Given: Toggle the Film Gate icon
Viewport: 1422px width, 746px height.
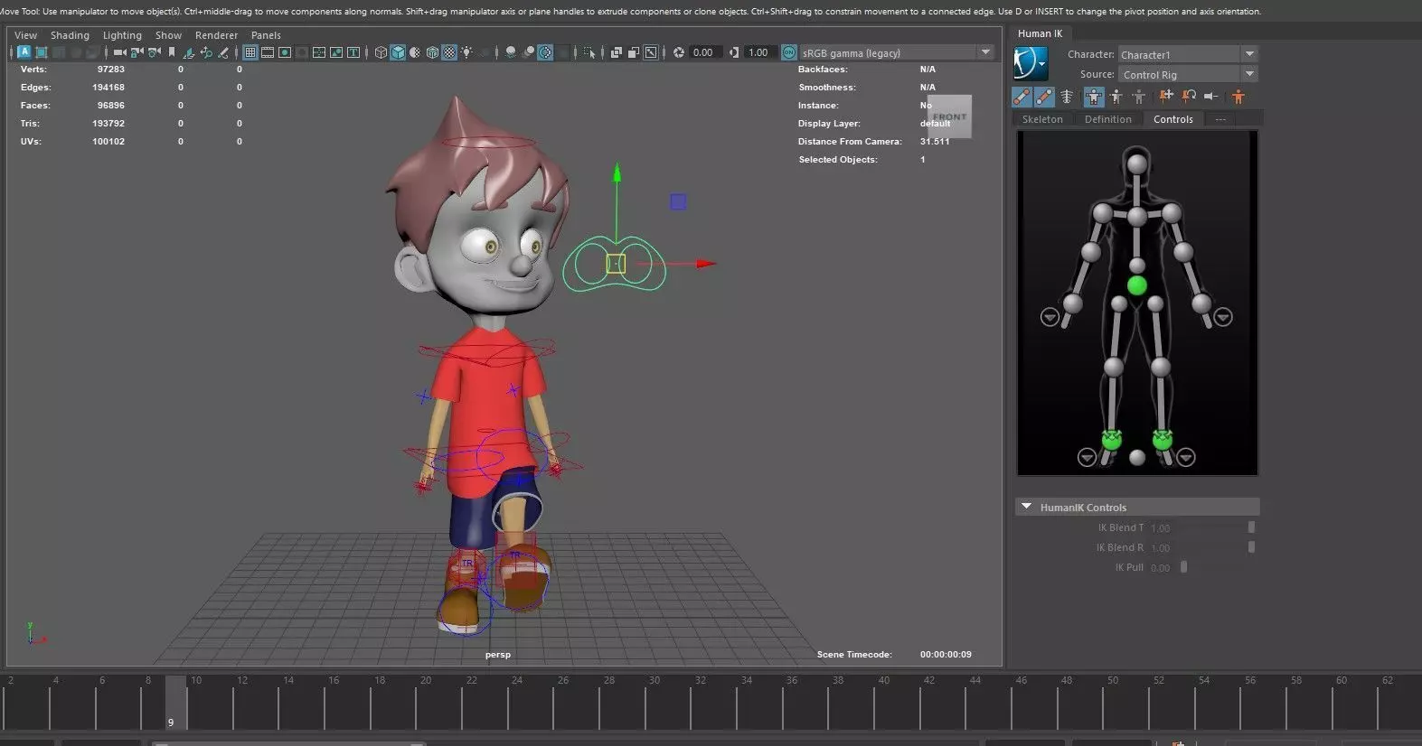Looking at the screenshot, I should [268, 52].
